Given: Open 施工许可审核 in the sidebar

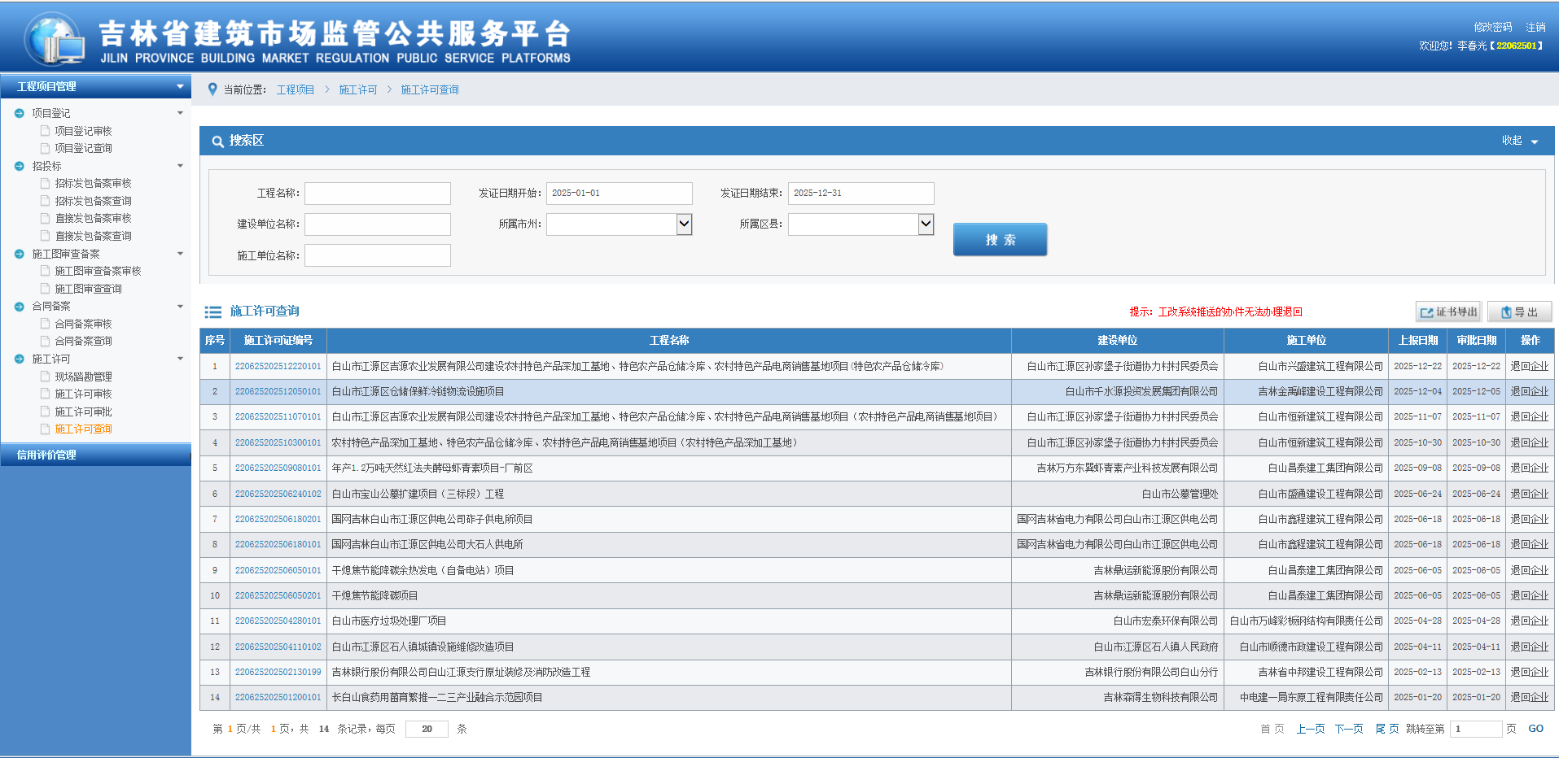Looking at the screenshot, I should [x=83, y=394].
